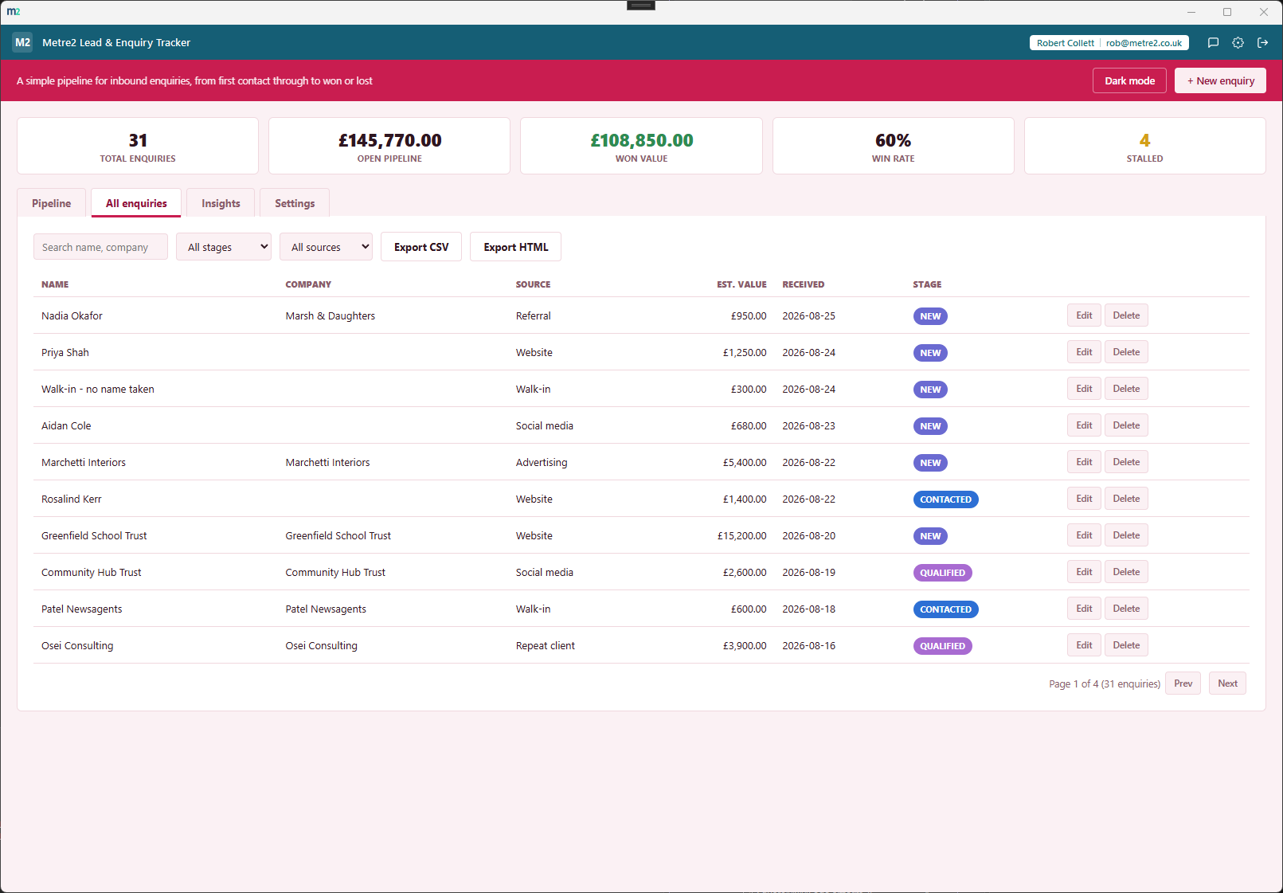Click the QUALIFIED badge for Community Hub Trust
This screenshot has height=893, width=1283.
point(942,573)
